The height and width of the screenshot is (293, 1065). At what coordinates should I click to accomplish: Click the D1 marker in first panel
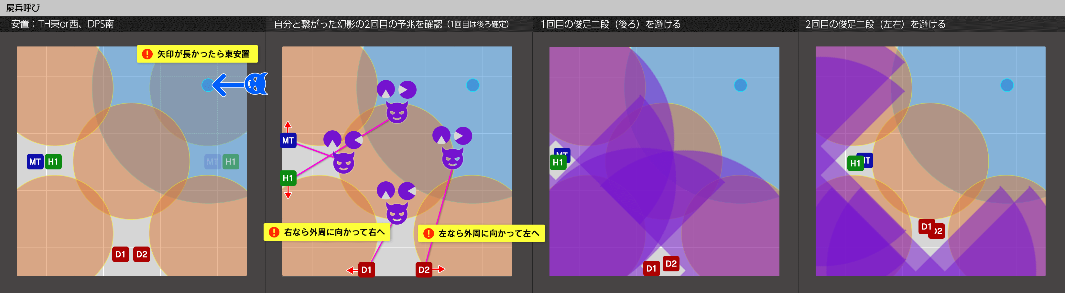[x=120, y=254]
